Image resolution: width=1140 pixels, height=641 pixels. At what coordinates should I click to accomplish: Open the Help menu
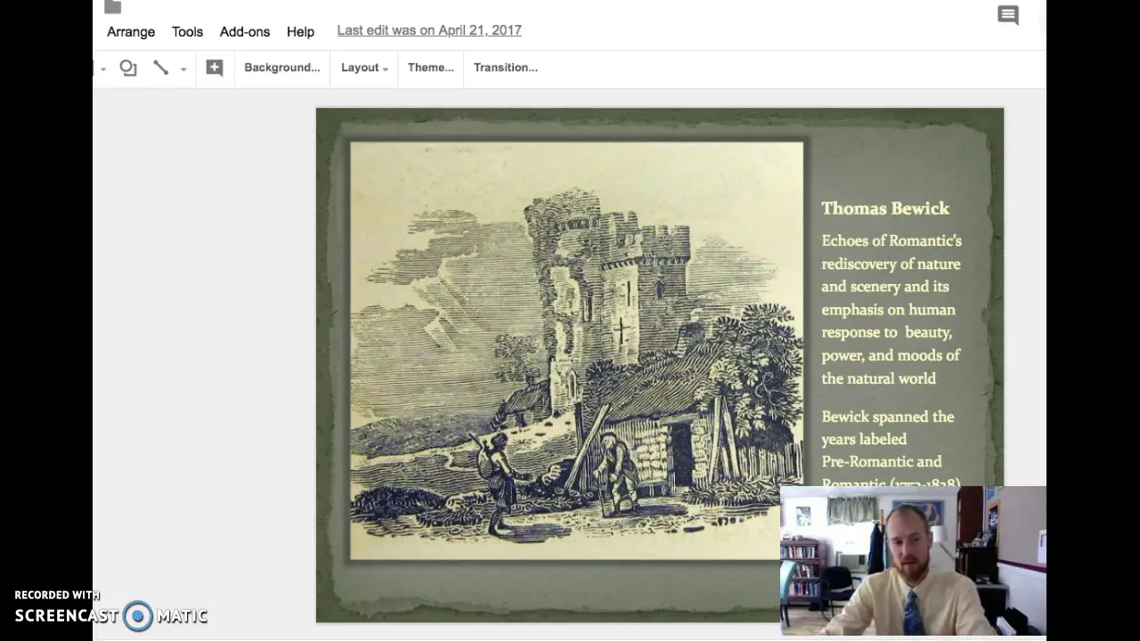pos(300,31)
